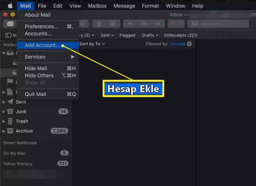256x186 pixels.
Task: Open the Sort by To dropdown
Action: (x=92, y=44)
